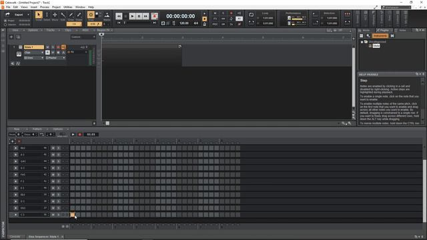Open the Process menu
Viewport: 427px width, 240px height.
tap(45, 7)
